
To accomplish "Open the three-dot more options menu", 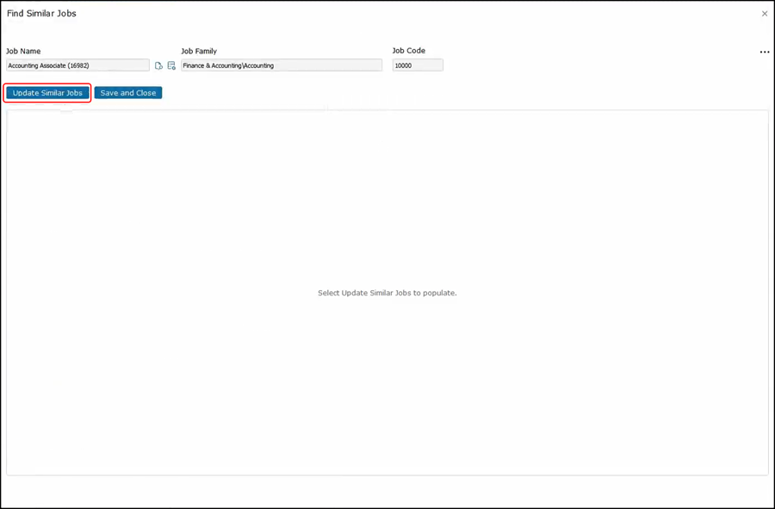I will pyautogui.click(x=764, y=53).
